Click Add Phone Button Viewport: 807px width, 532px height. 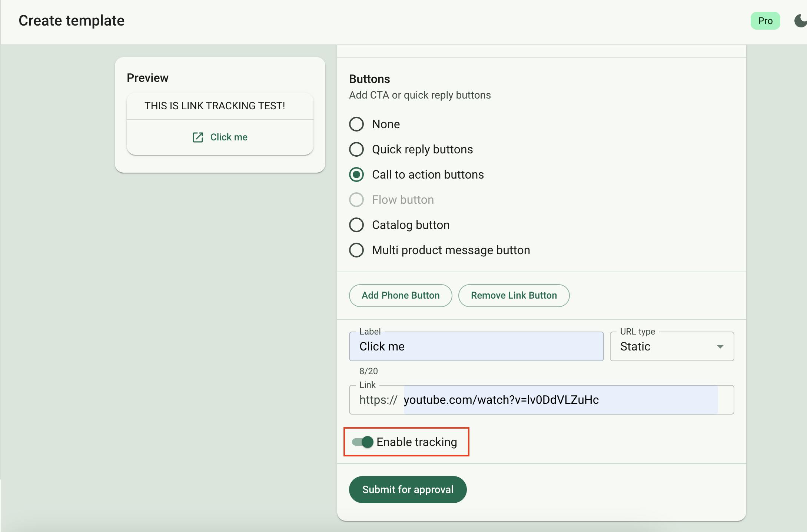tap(401, 296)
